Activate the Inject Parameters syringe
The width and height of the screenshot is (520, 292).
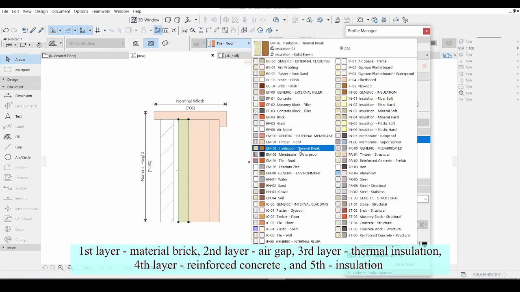point(41,30)
